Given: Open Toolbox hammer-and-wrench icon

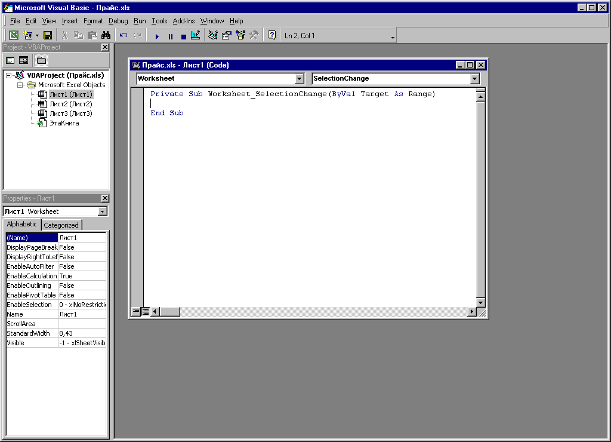Looking at the screenshot, I should tap(254, 35).
